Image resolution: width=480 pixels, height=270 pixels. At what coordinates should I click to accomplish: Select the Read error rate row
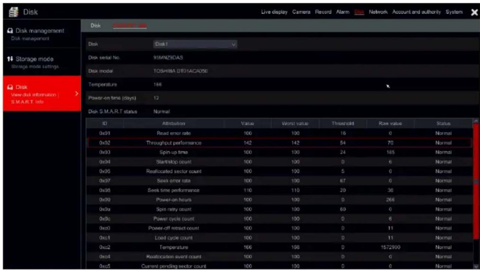[x=280, y=133]
